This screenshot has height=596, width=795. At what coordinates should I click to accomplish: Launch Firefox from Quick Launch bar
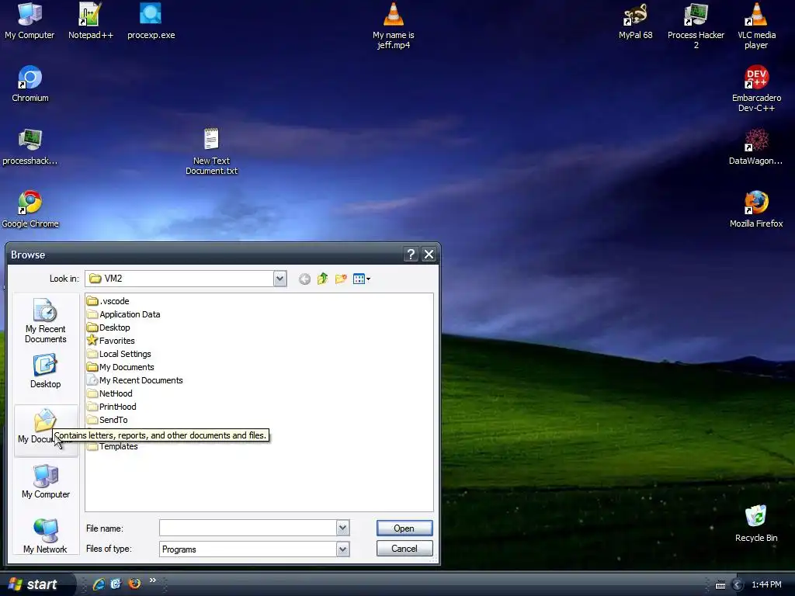134,584
